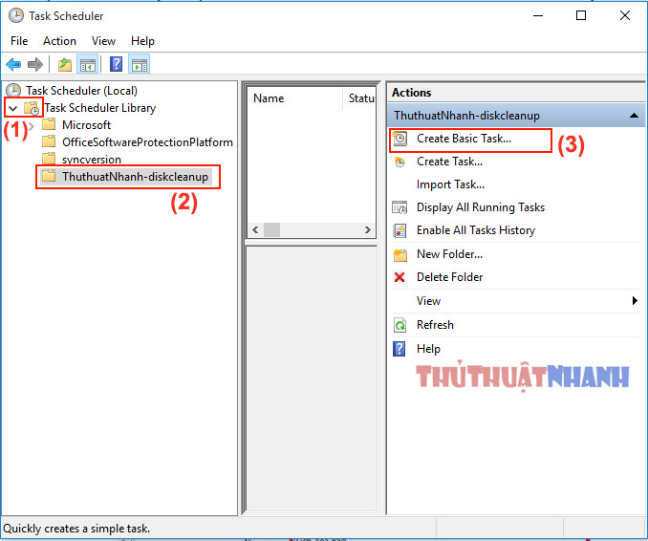This screenshot has width=648, height=541.
Task: Click the Task Scheduler title bar clock icon
Action: click(16, 15)
